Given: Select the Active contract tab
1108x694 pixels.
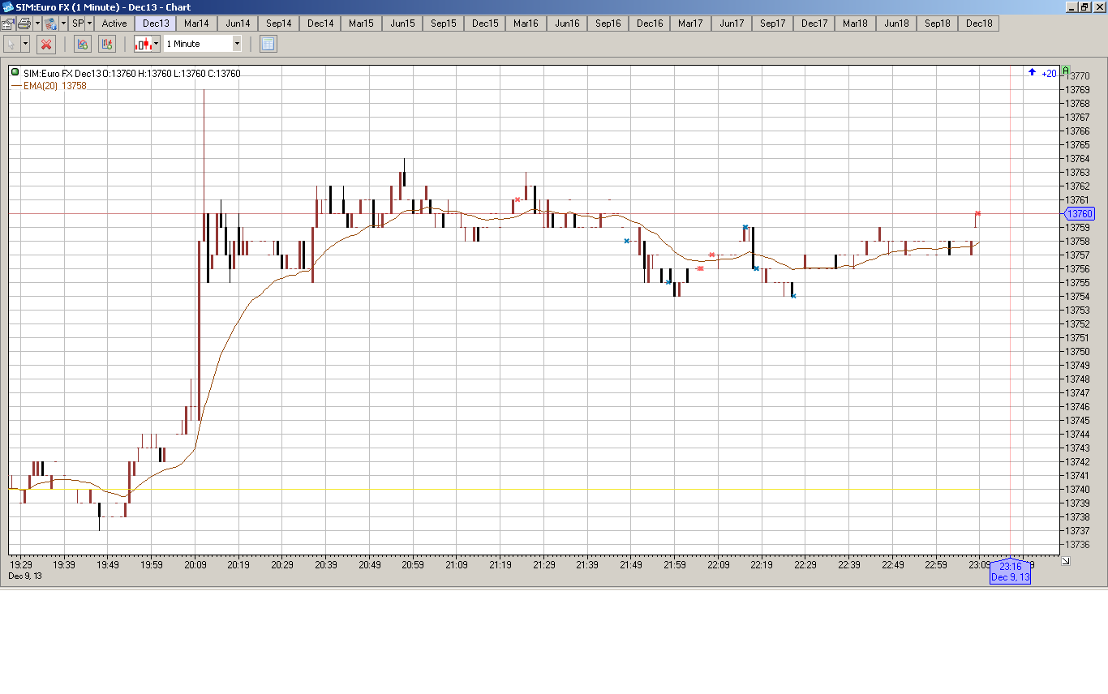Looking at the screenshot, I should tap(114, 24).
